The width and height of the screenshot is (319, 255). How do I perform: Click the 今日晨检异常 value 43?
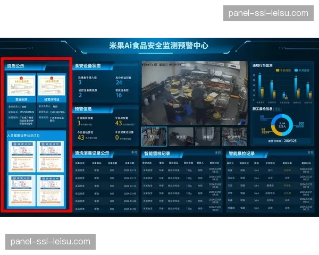click(81, 138)
